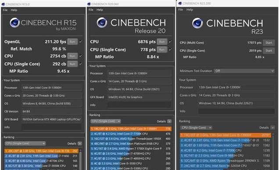
Task: Click the Cinebench R15 sphere logo
Action: pyautogui.click(x=14, y=22)
